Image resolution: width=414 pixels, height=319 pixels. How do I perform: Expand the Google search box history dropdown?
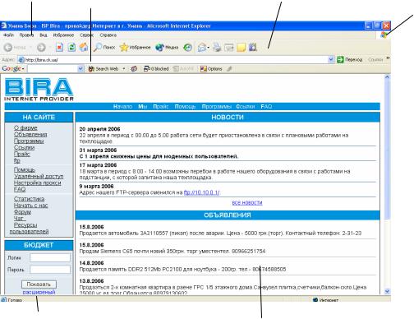coord(80,69)
